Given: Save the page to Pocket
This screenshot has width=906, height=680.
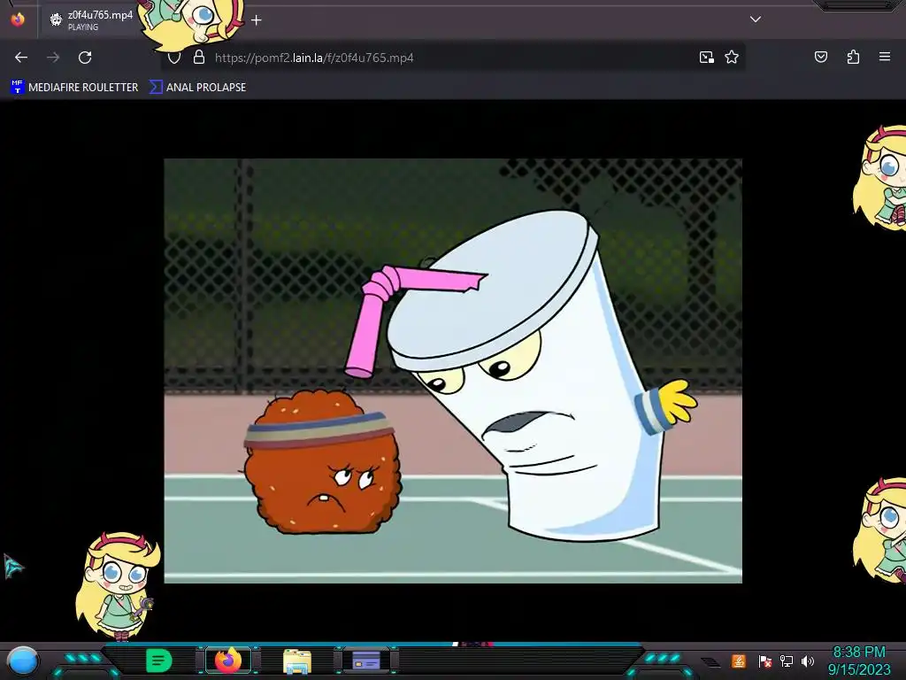Looking at the screenshot, I should 820,57.
